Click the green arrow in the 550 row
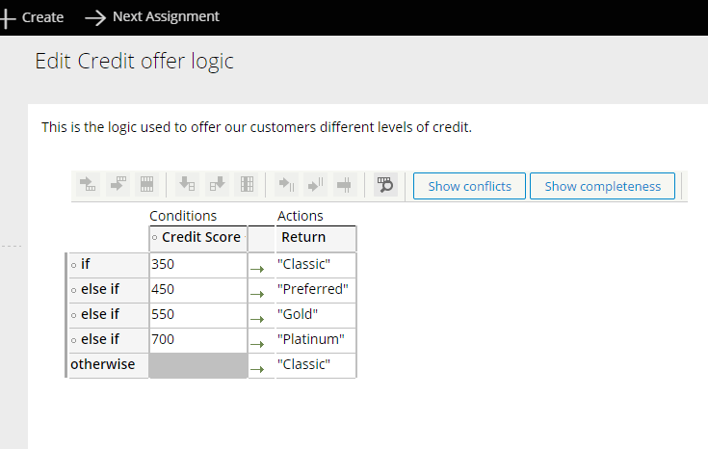The height and width of the screenshot is (449, 708). (x=257, y=319)
